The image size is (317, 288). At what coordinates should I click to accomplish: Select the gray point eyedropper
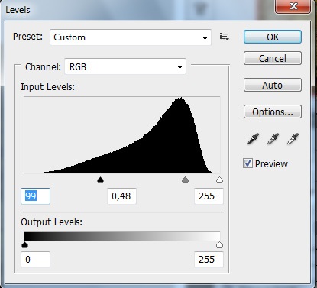(273, 139)
